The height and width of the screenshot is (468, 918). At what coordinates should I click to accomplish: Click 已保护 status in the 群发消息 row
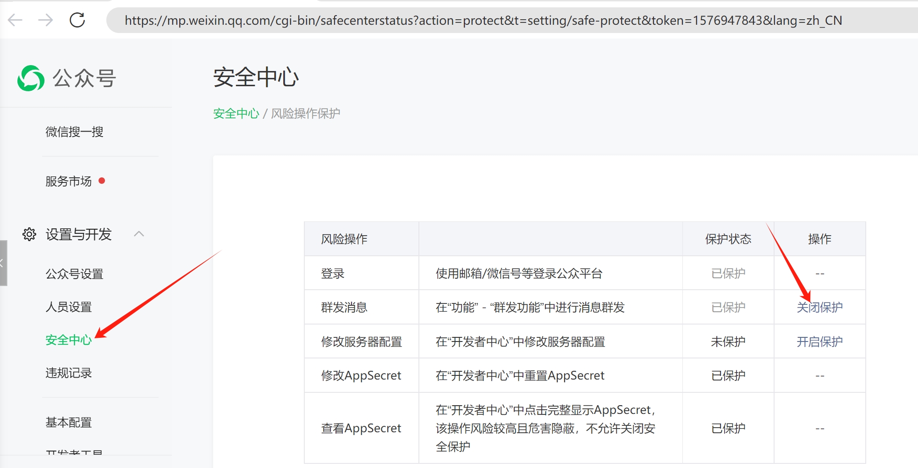(728, 307)
